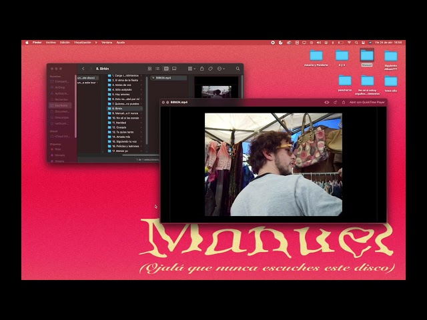Open the Archivo menu

point(51,43)
